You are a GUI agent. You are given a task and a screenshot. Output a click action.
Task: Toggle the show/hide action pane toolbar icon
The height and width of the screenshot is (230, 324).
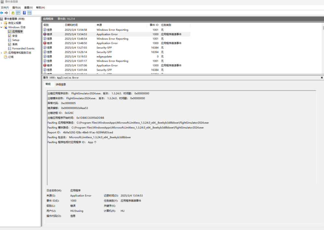(29, 13)
